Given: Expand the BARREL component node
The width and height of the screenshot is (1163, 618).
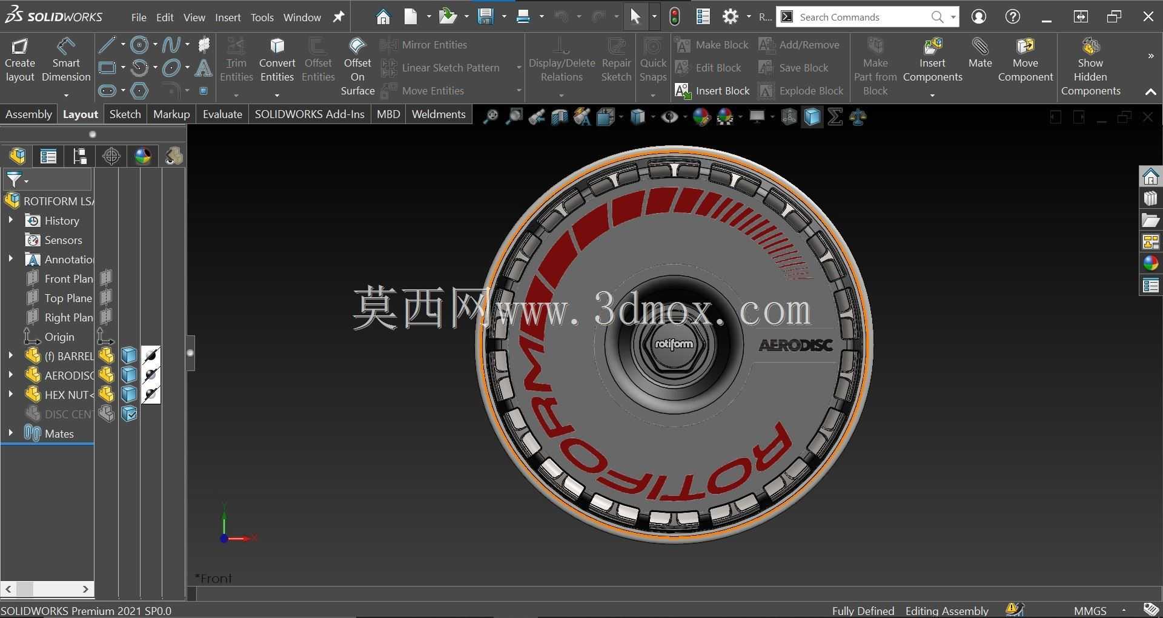Looking at the screenshot, I should coord(10,356).
